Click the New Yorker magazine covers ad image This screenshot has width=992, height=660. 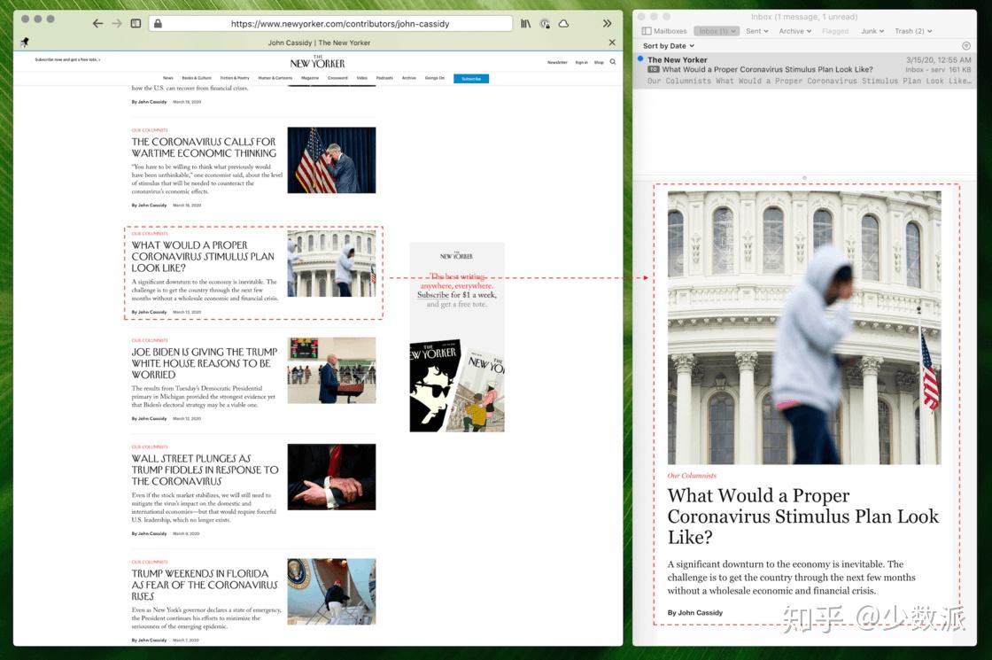[x=457, y=385]
